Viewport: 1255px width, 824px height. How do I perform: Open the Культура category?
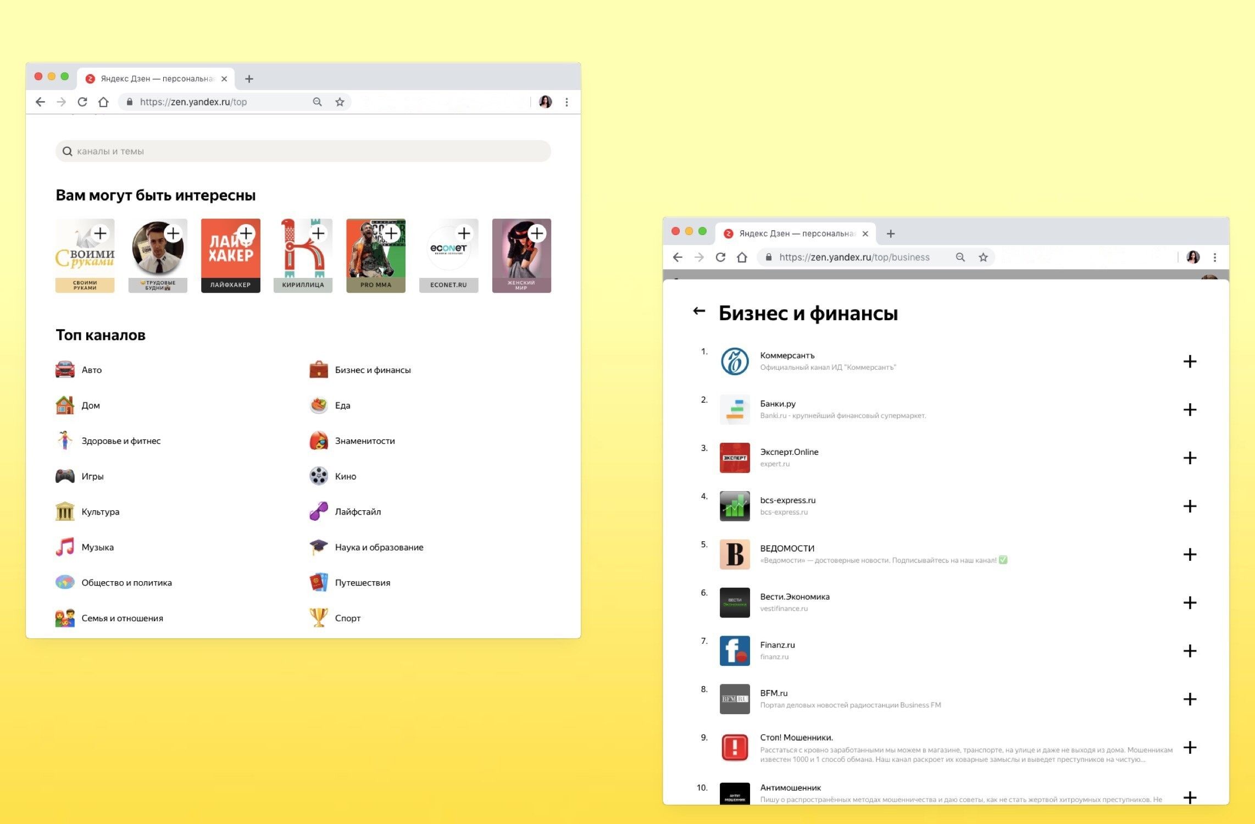(x=87, y=511)
